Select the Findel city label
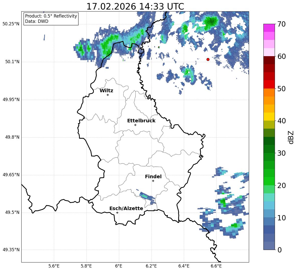This screenshot has height=271, width=297. 153,176
